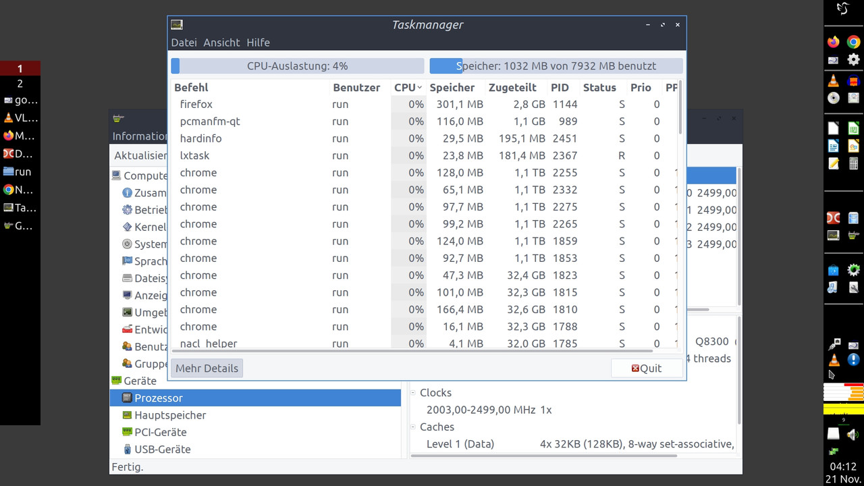864x486 pixels.
Task: Sort by the PID column header
Action: point(564,88)
